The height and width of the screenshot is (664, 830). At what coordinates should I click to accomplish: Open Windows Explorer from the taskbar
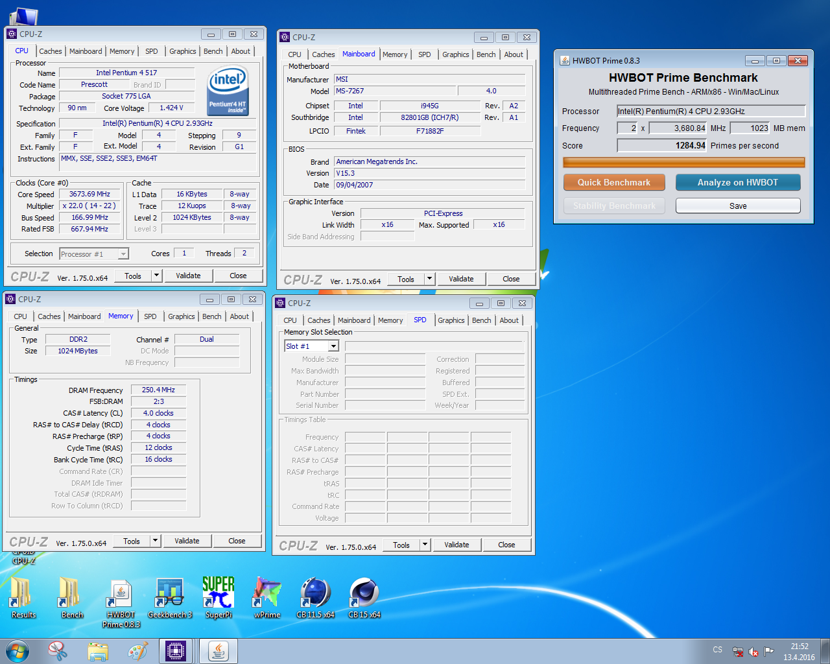click(x=98, y=651)
